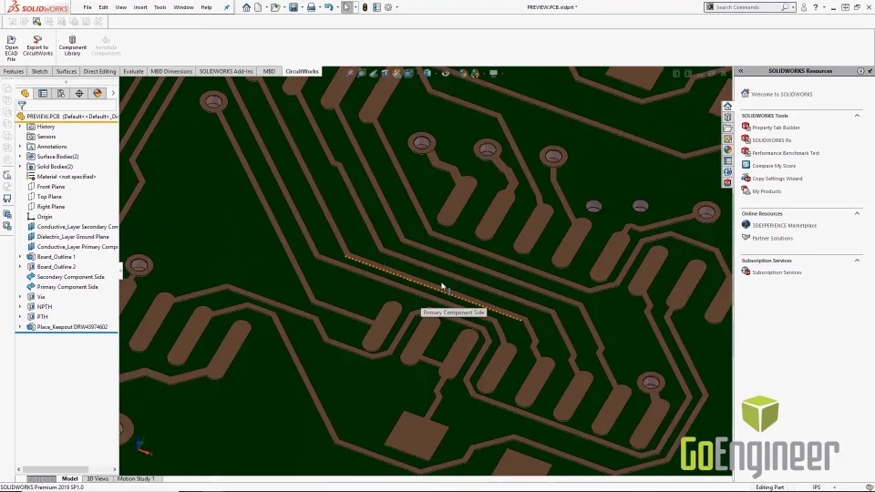Collapse the Subscription Services section
Viewport: 875px width, 492px height.
[x=857, y=261]
